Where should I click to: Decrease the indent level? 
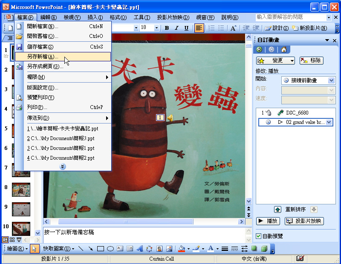[246, 28]
